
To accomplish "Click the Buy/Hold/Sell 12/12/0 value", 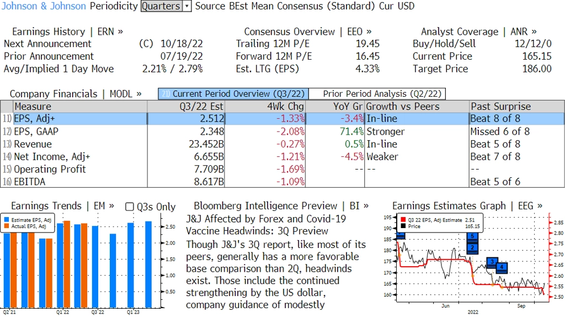I will coord(533,44).
